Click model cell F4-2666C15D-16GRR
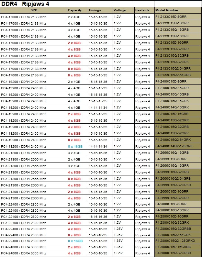Image resolution: width=202 pixels, height=257 pixels. pyautogui.click(x=178, y=192)
